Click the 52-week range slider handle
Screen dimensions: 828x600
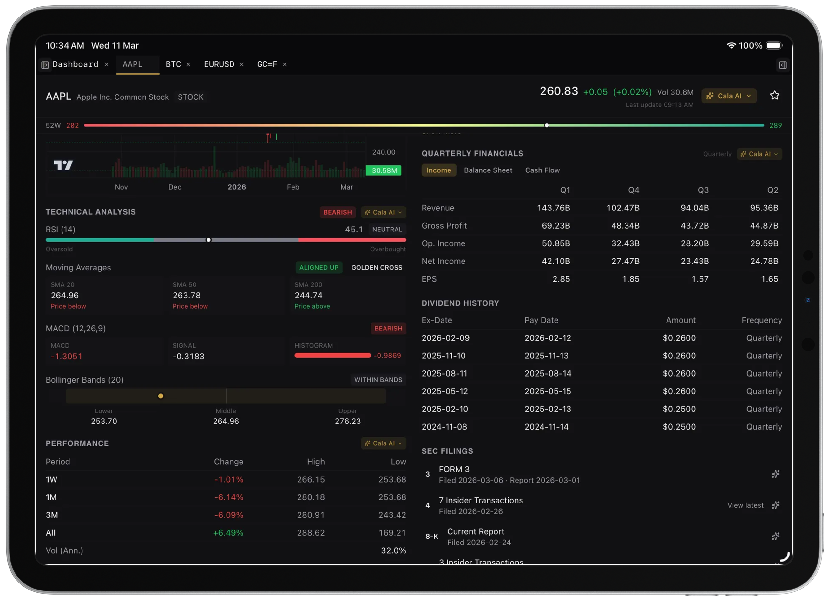click(547, 125)
